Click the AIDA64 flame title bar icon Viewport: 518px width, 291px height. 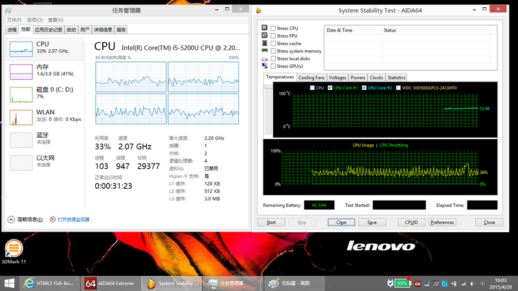(x=258, y=10)
